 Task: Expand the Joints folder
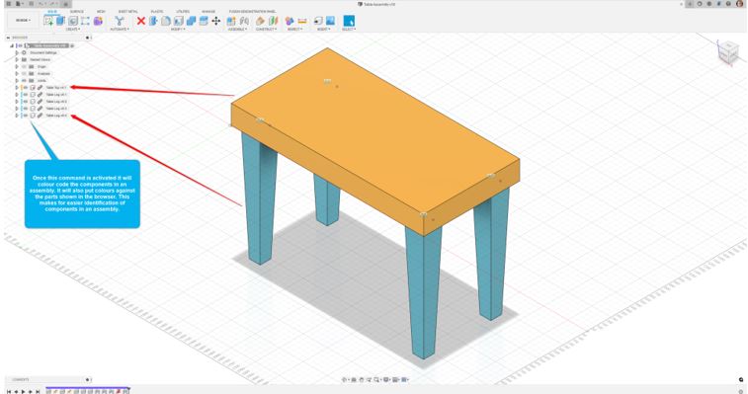[17, 81]
